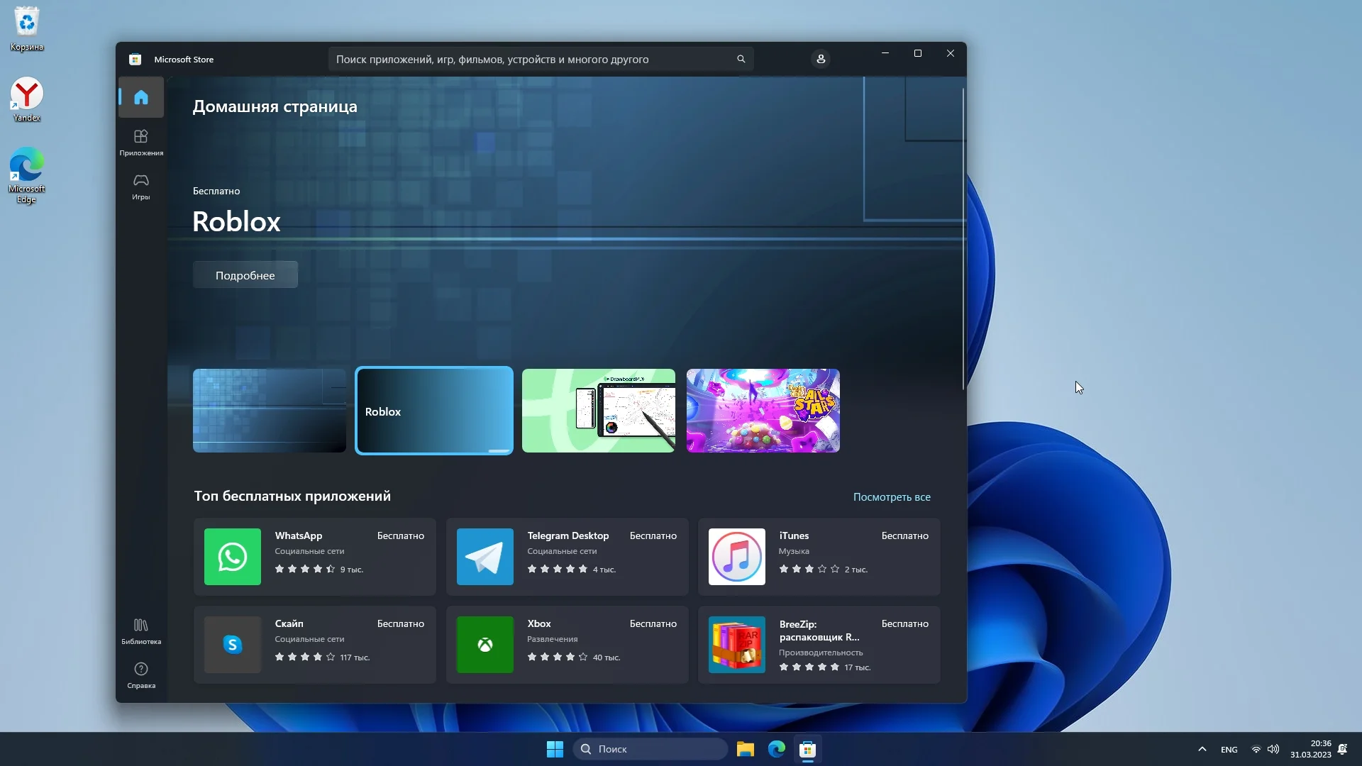Open the Telegram Desktop app tile

tap(567, 557)
